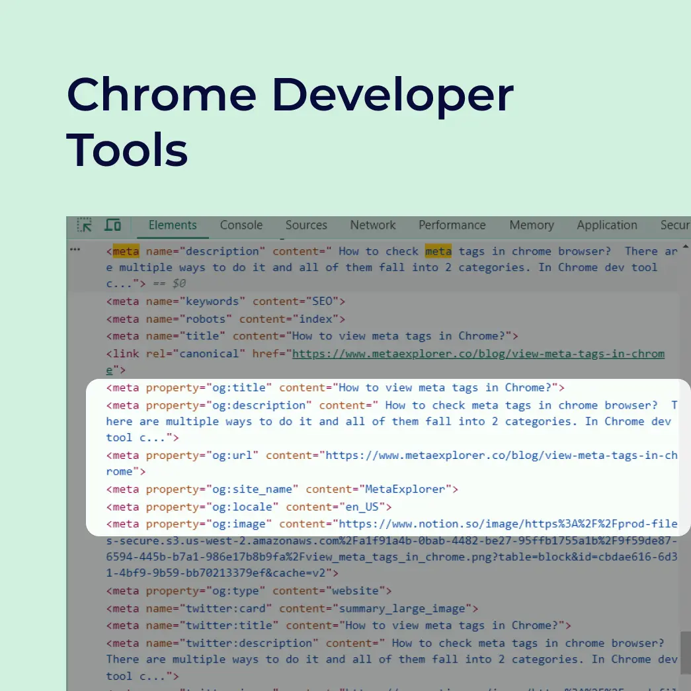Switch to the Memory tab
The height and width of the screenshot is (691, 691).
(532, 225)
